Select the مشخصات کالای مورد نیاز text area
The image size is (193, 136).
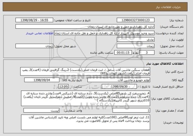click(x=85, y=99)
